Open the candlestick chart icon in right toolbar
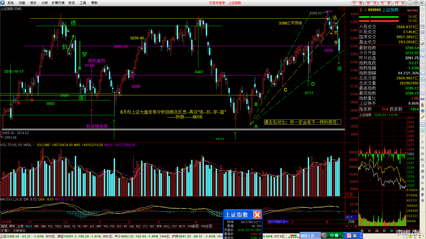Image resolution: width=426 pixels, height=239 pixels. (x=423, y=44)
